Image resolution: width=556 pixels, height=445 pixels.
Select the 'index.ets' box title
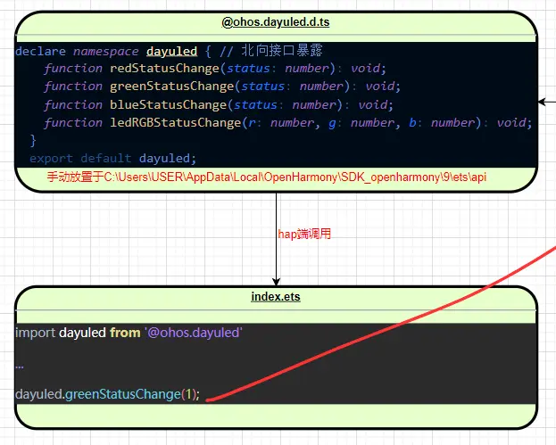276,297
